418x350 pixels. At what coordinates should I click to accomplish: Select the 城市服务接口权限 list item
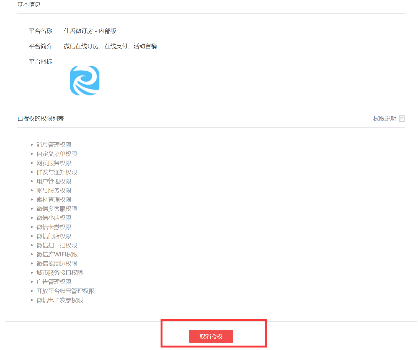click(x=60, y=273)
